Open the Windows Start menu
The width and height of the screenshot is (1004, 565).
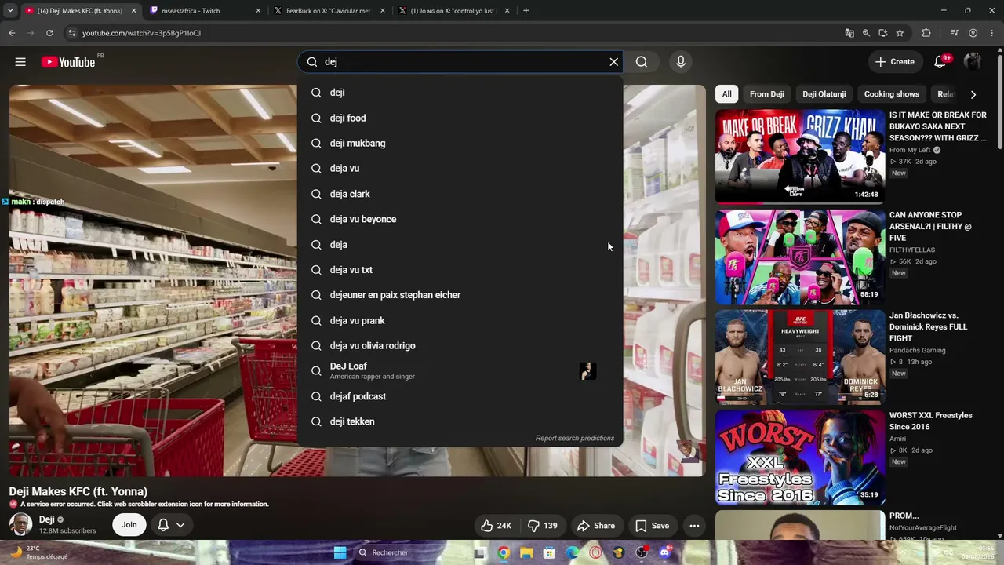coord(340,552)
